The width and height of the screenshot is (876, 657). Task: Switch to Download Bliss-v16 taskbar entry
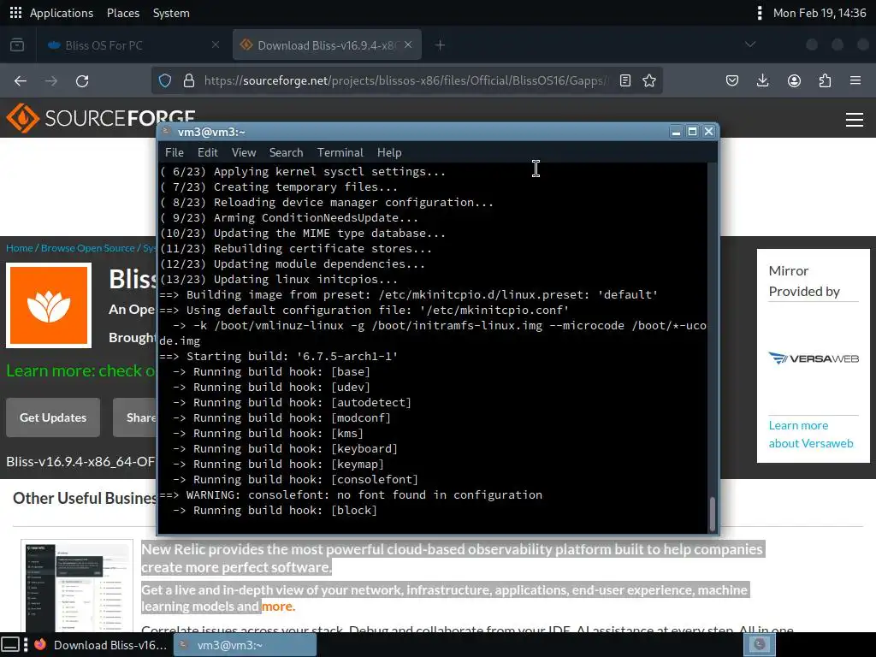point(101,645)
